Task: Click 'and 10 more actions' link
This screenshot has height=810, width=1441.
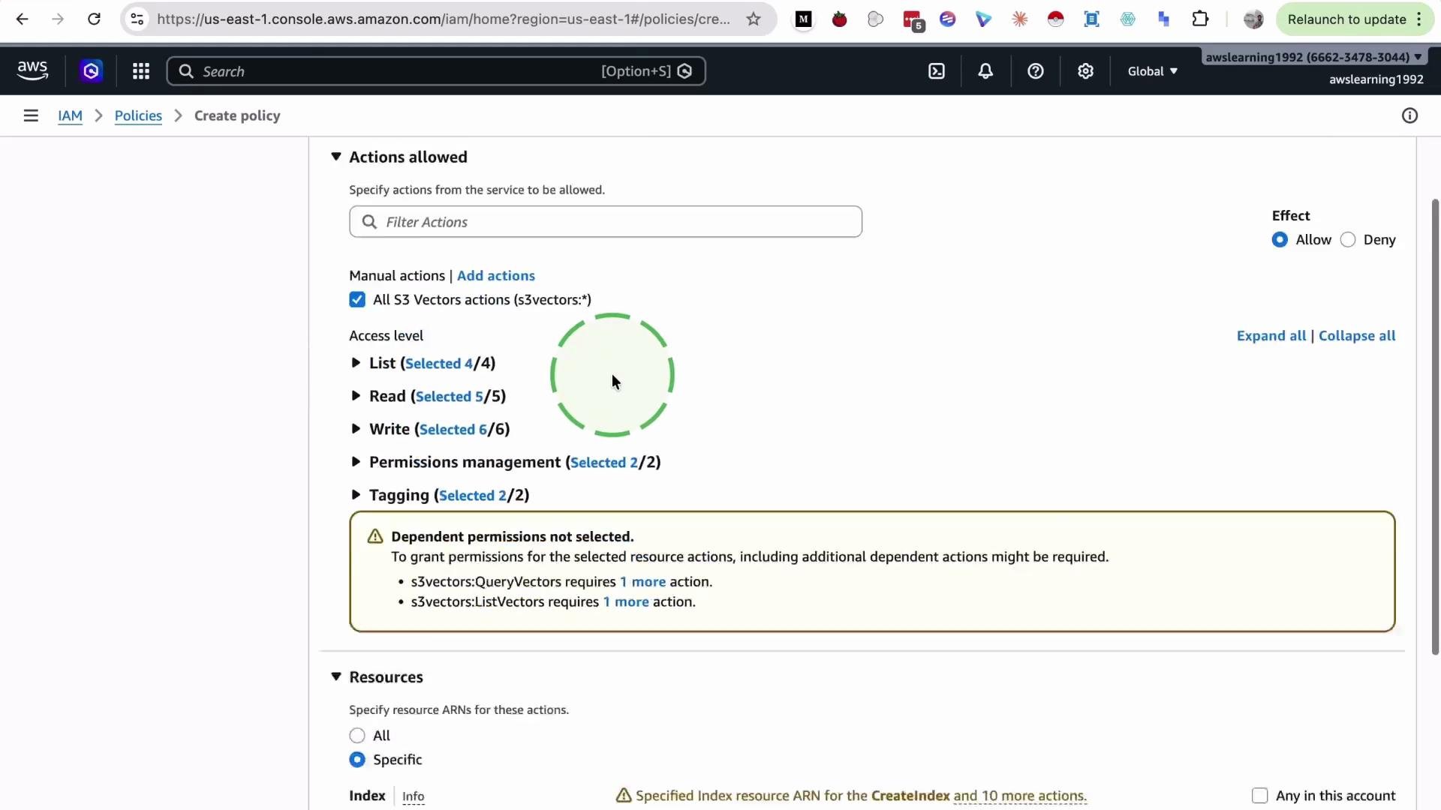Action: [1019, 796]
